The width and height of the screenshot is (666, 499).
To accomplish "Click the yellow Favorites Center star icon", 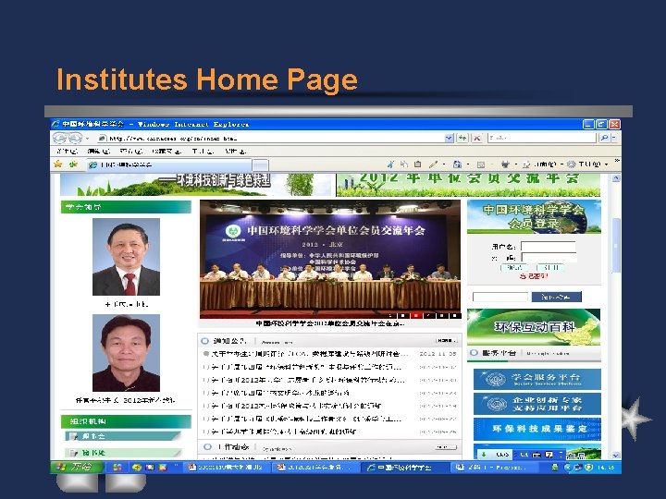I will 58,164.
